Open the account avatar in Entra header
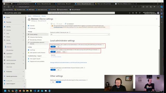The width and height of the screenshot is (166, 93). tap(158, 13)
